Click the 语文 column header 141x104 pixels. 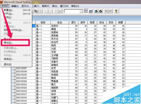point(74,23)
